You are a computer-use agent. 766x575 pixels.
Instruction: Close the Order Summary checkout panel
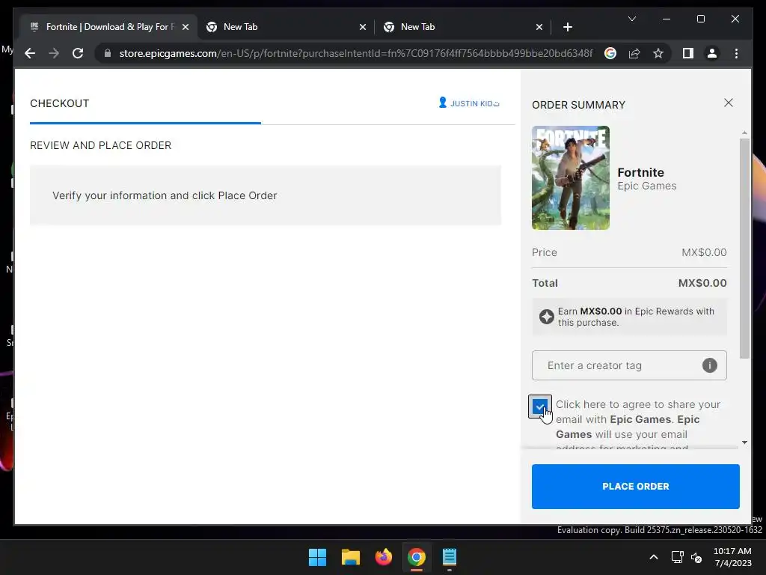coord(728,103)
